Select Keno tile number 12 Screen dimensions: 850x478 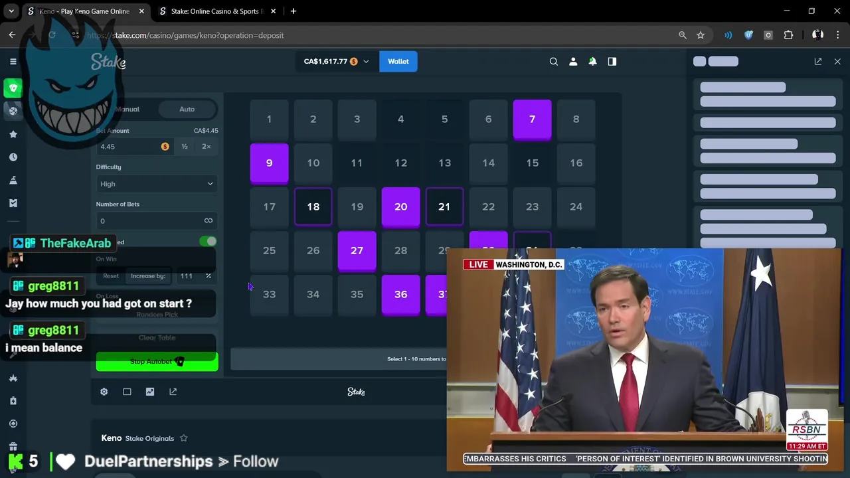(x=400, y=163)
